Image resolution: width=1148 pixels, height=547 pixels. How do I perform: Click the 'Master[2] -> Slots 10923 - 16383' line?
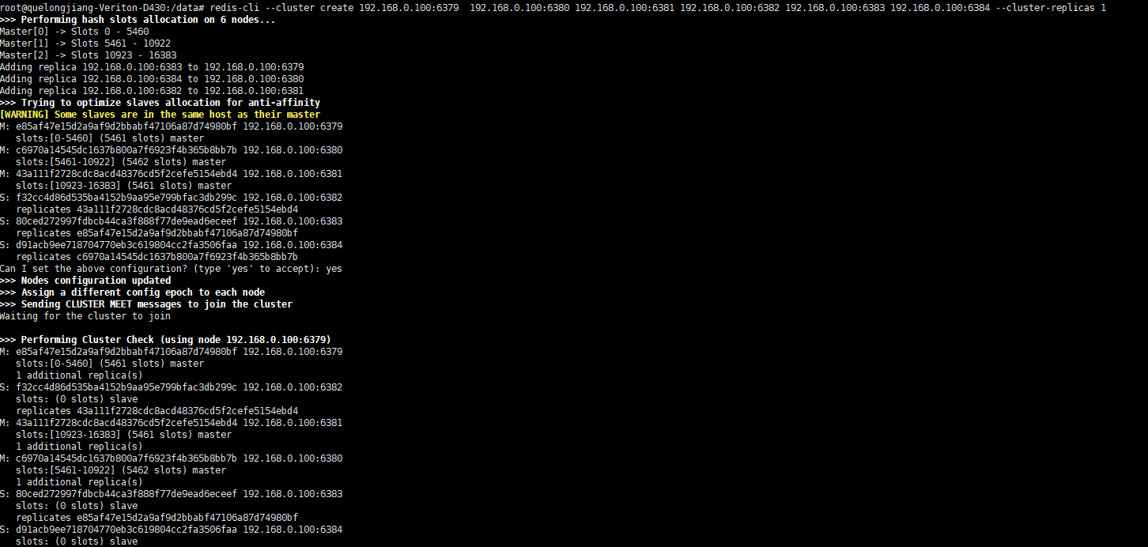89,55
